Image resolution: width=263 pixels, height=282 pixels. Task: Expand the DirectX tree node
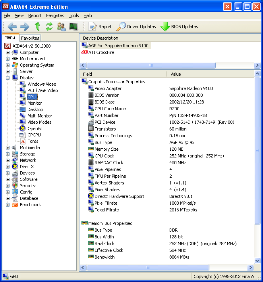[x=8, y=167]
